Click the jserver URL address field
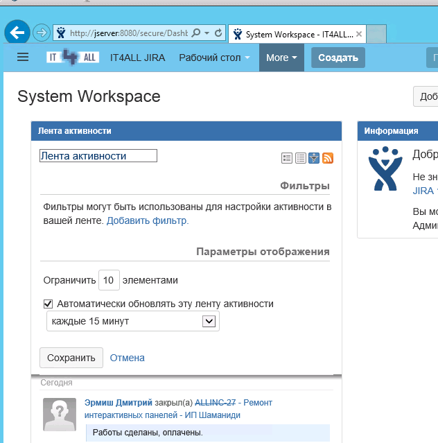The image size is (438, 443). (129, 33)
